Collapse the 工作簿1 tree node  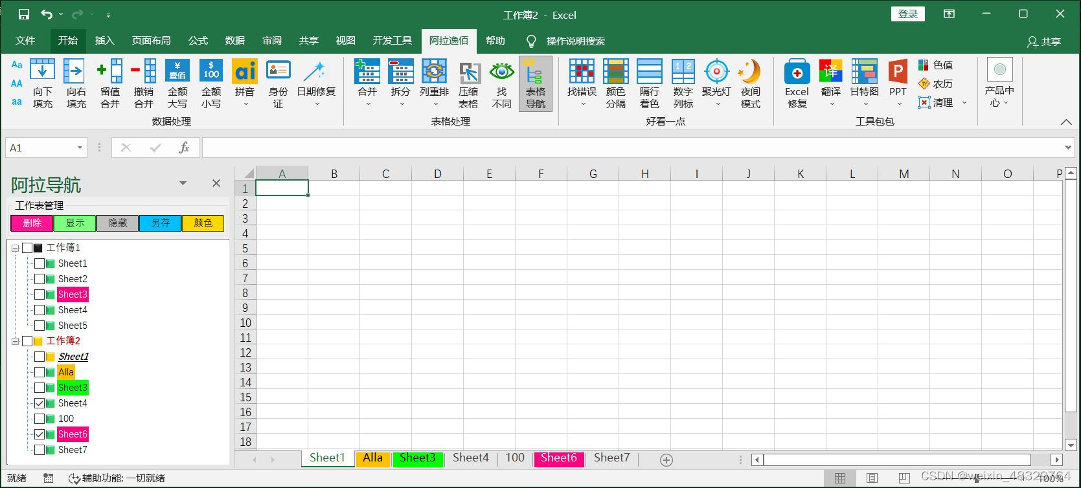(15, 248)
